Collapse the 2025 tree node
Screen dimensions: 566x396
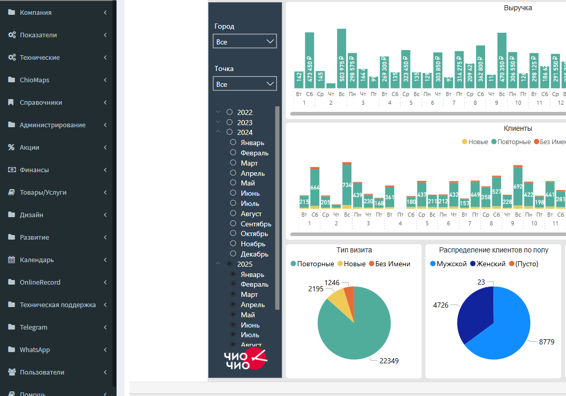point(218,264)
